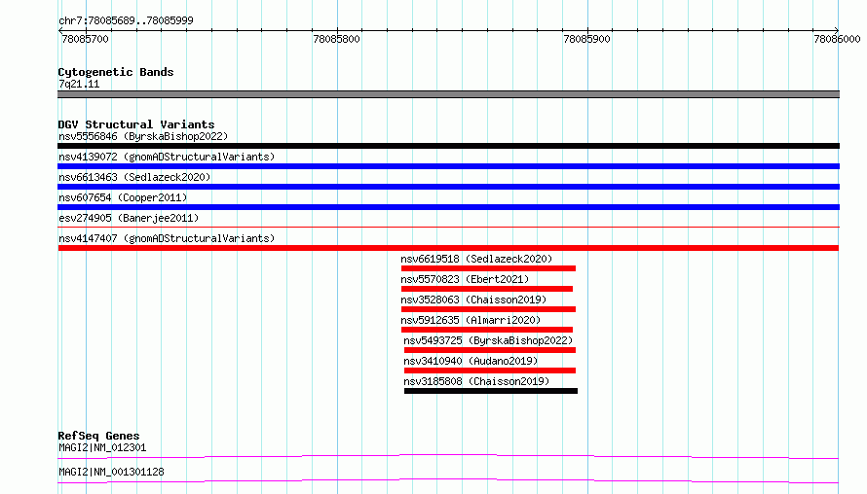Click the red nsv5493725 variant bar
This screenshot has width=867, height=494.
[490, 350]
